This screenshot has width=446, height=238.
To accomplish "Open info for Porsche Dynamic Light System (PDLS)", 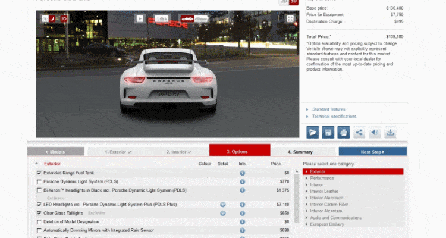I will (x=242, y=181).
